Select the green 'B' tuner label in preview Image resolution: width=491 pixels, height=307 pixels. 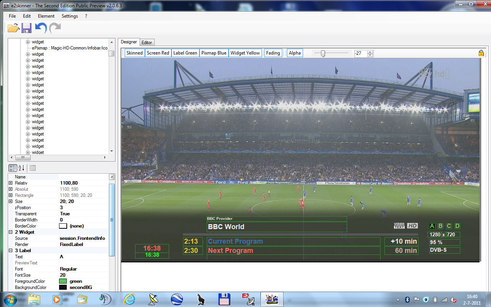(440, 226)
